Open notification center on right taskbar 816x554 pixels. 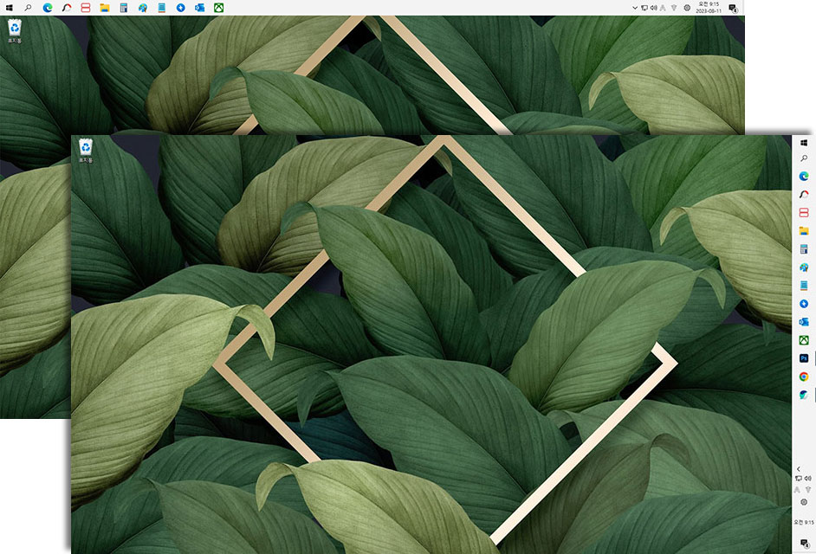pos(805,544)
